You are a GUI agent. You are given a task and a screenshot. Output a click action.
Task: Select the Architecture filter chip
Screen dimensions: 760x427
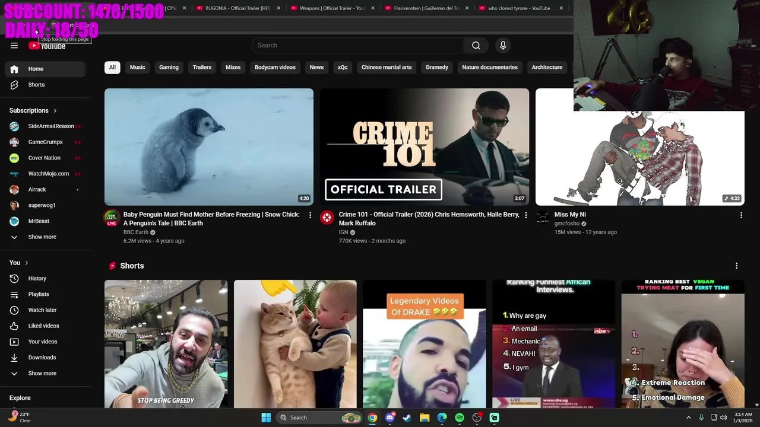(x=547, y=67)
